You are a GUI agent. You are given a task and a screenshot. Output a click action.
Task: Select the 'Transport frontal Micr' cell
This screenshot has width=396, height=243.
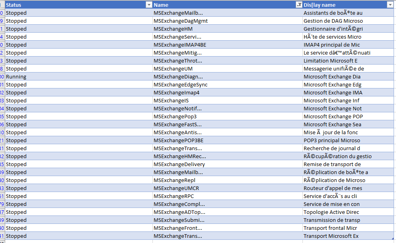348,228
